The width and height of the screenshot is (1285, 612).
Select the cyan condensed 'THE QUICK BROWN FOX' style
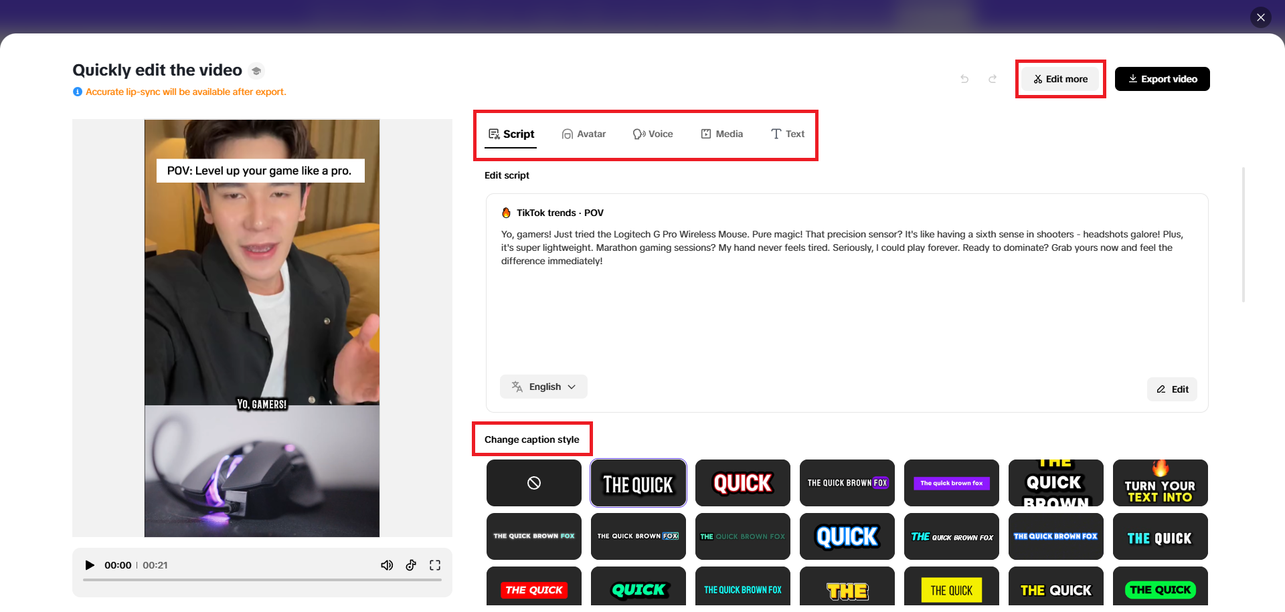pos(743,588)
